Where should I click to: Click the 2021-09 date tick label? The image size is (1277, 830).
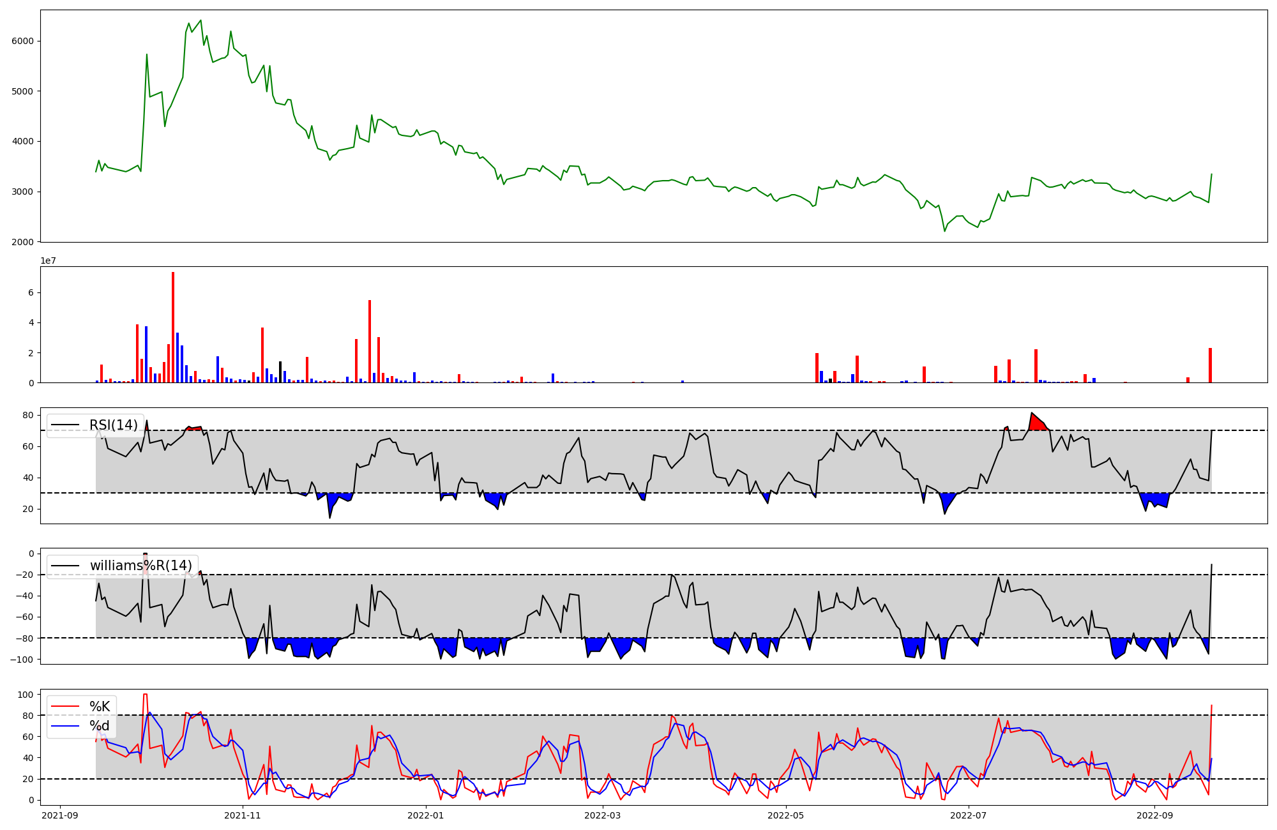coord(60,815)
